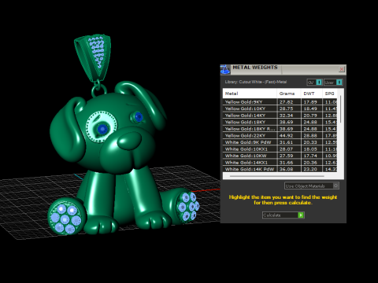Viewport: 378px width, 283px height.
Task: Select the White Gold:14K PdW row
Action: 280,169
